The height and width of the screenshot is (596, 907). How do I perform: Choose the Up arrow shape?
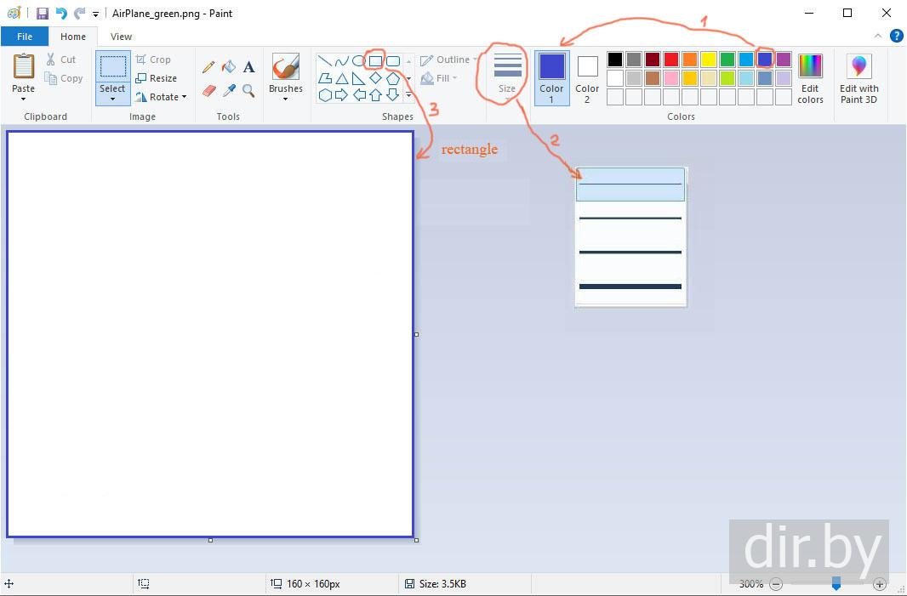(375, 95)
